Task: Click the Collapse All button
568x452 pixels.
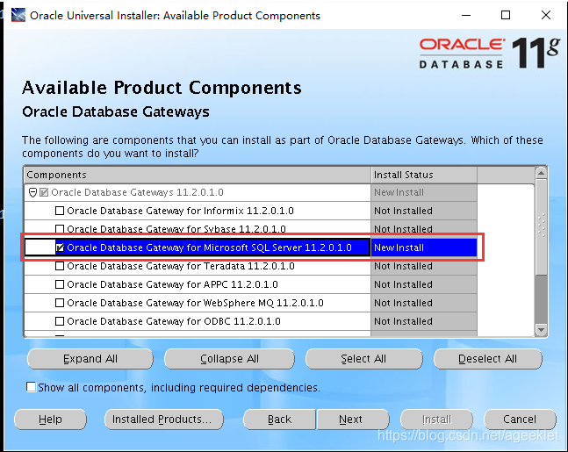Action: point(229,359)
